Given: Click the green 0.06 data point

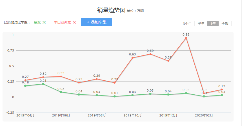Looking at the screenshot, I should click(x=186, y=93).
